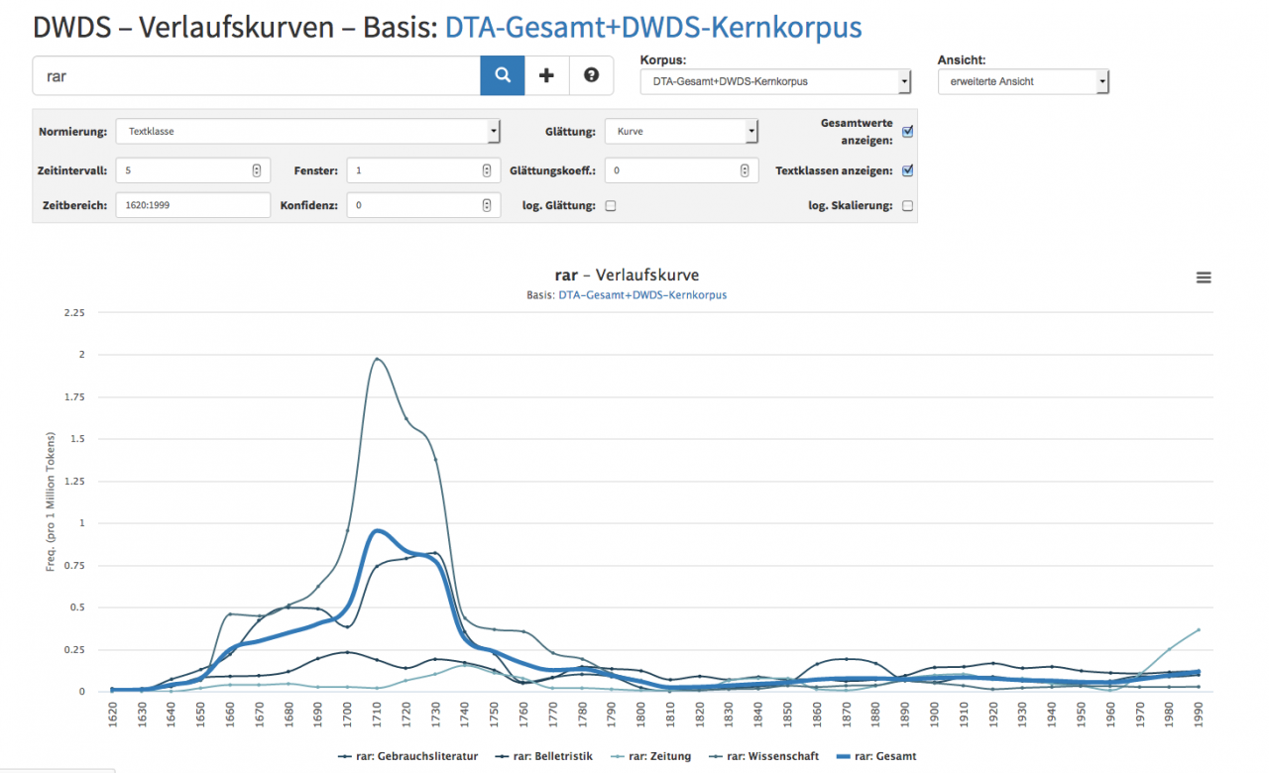Add another query with plus icon
Viewport: 1269px width, 773px height.
pos(546,75)
